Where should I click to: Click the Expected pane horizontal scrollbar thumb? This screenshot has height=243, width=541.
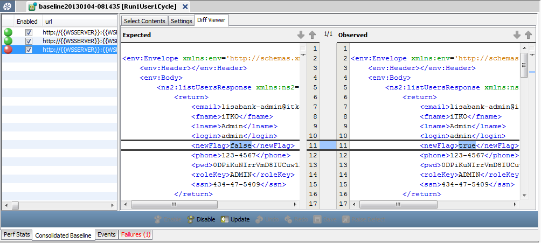click(x=172, y=205)
